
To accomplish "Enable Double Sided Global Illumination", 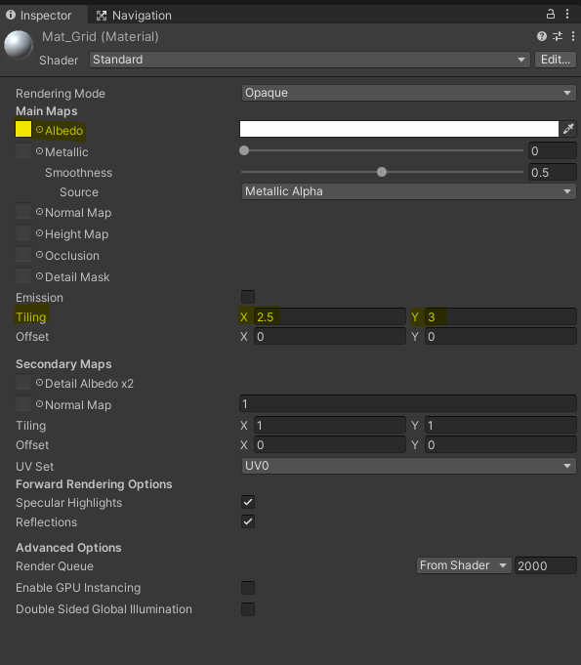I will tap(248, 609).
